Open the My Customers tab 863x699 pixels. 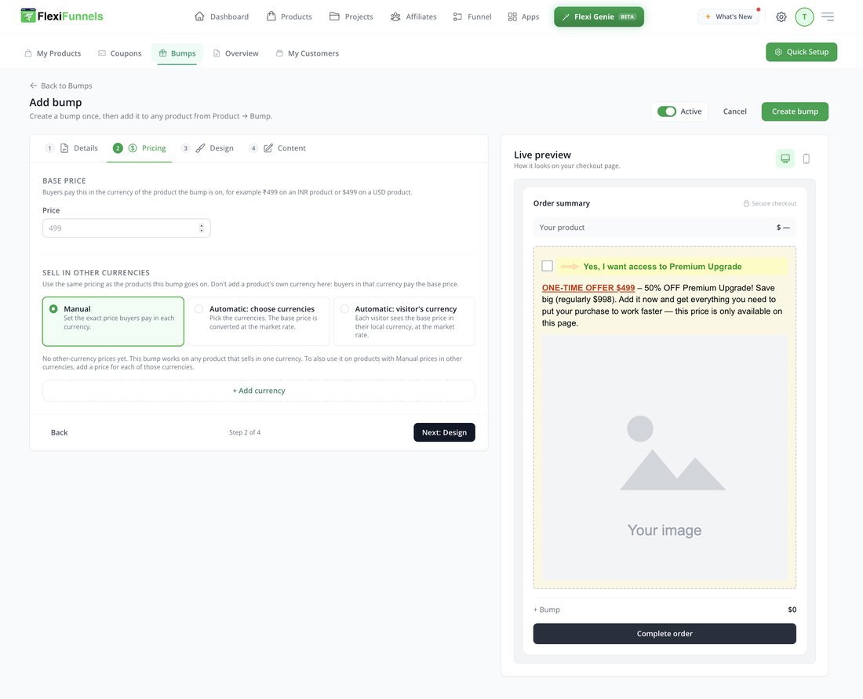point(307,53)
